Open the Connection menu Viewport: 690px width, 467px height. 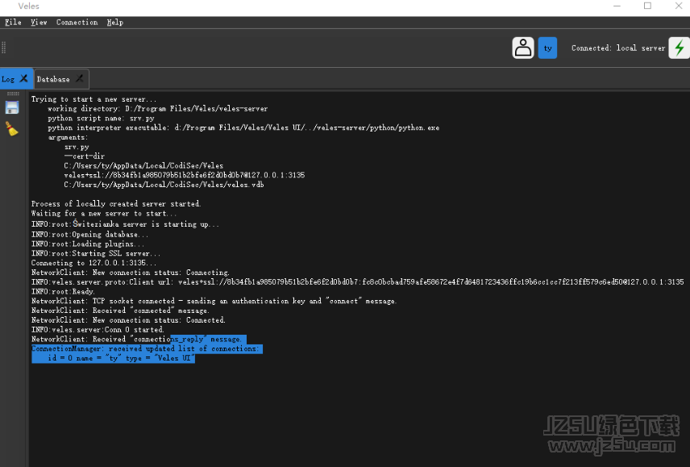(x=77, y=22)
